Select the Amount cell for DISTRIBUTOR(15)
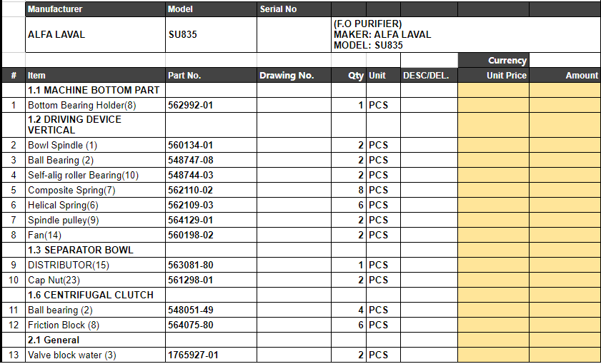The height and width of the screenshot is (364, 601). point(565,265)
